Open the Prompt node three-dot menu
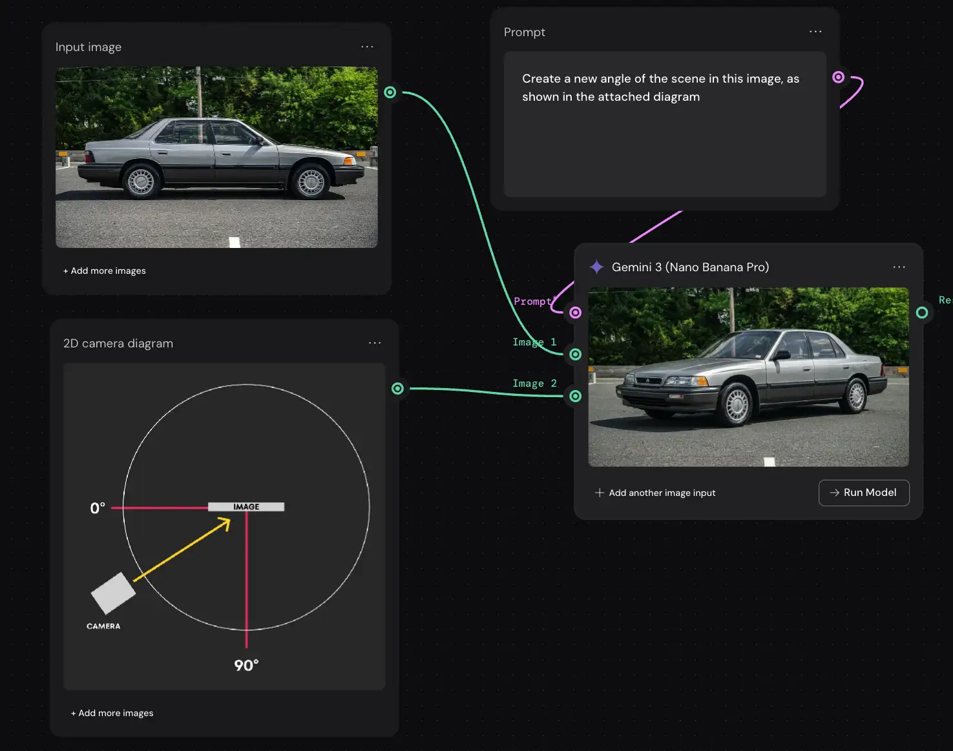953x751 pixels. [815, 32]
